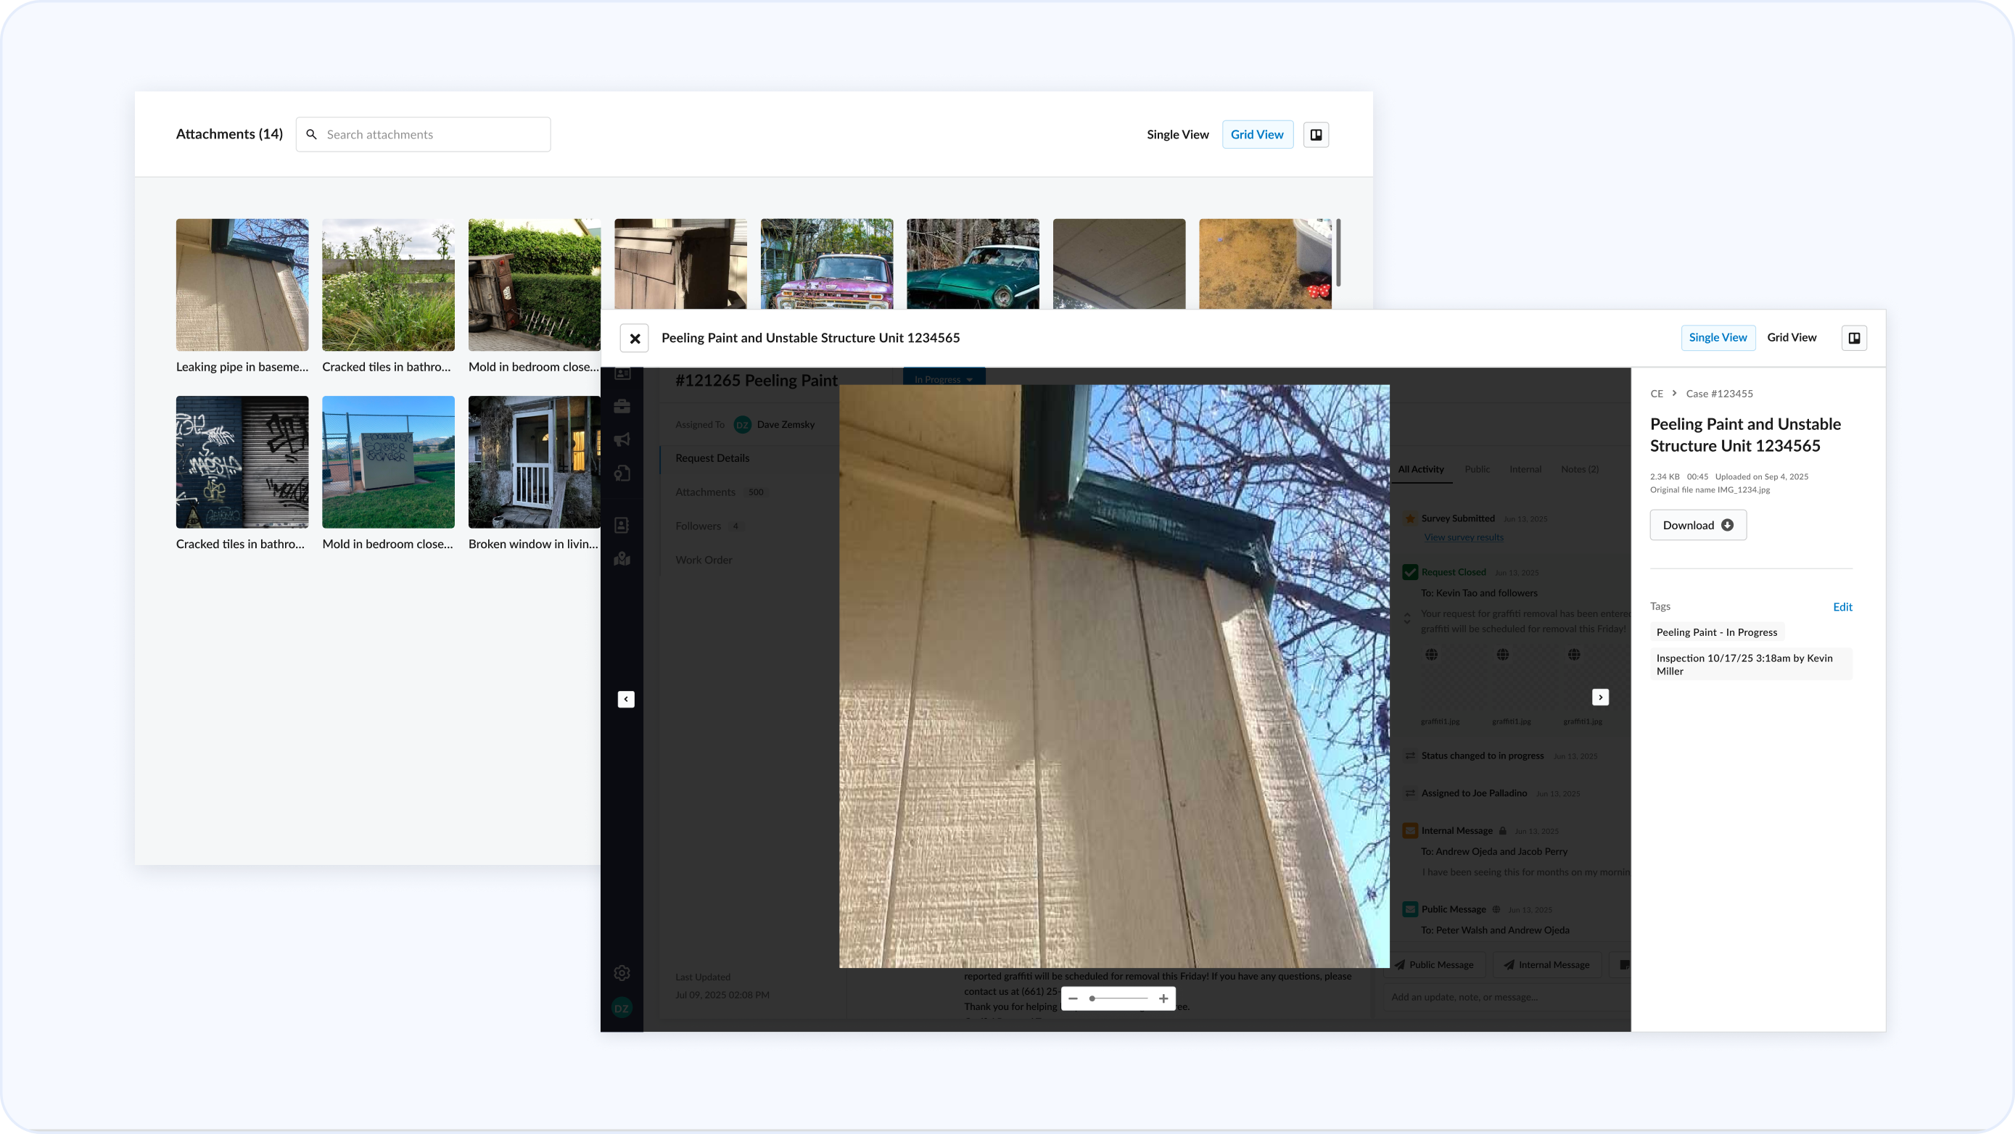This screenshot has height=1134, width=2015.
Task: Close the Peeling Paint attachment viewer
Action: (635, 339)
